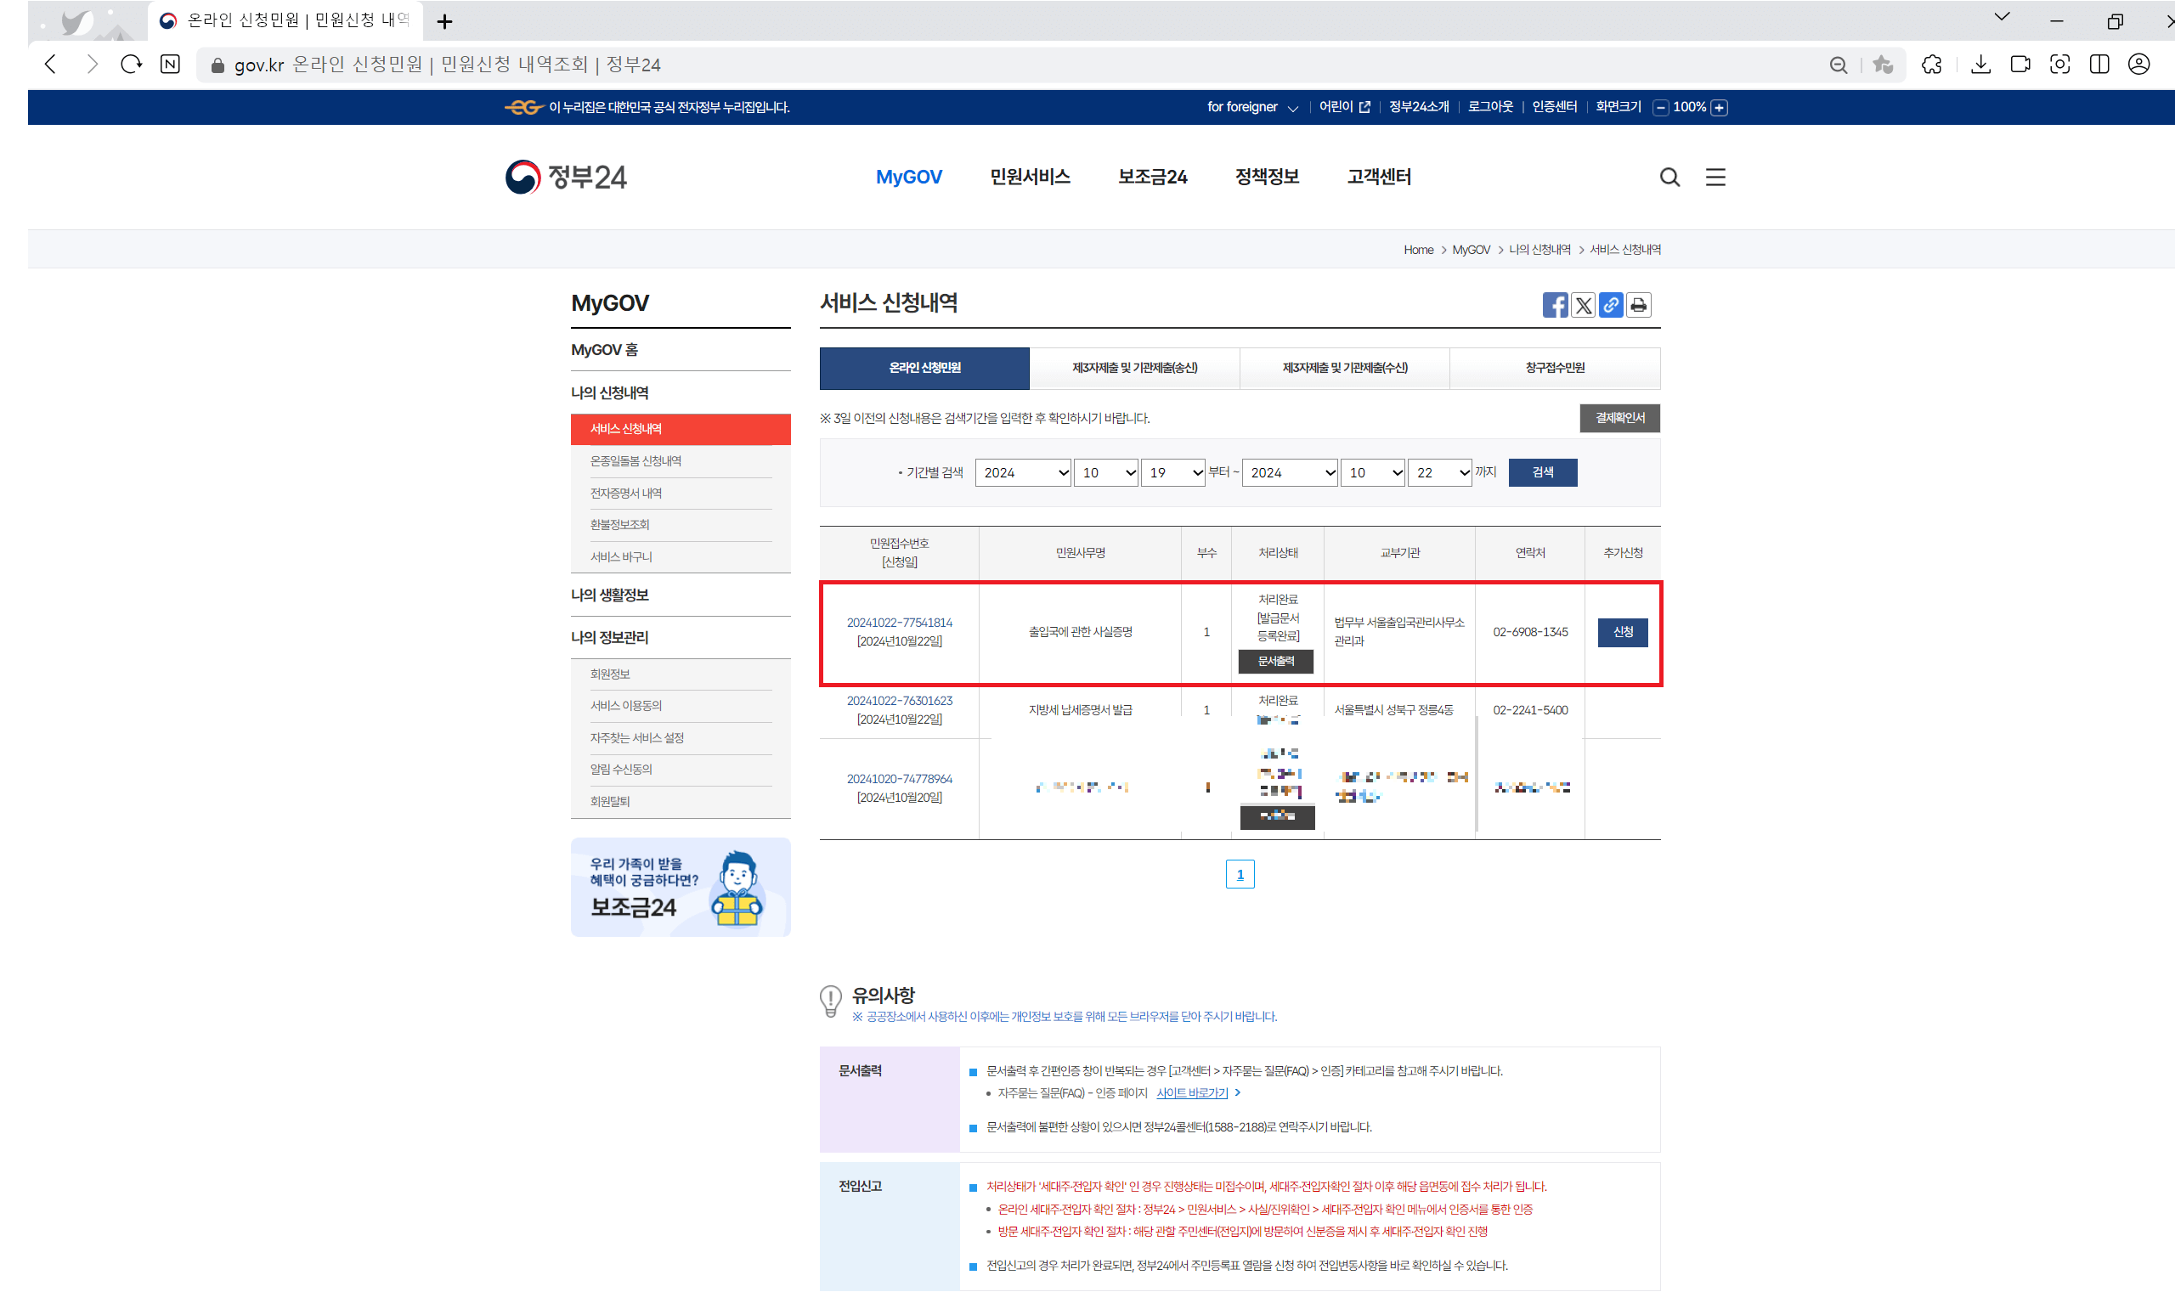Open the end day 22 dropdown
This screenshot has width=2175, height=1292.
(1439, 473)
